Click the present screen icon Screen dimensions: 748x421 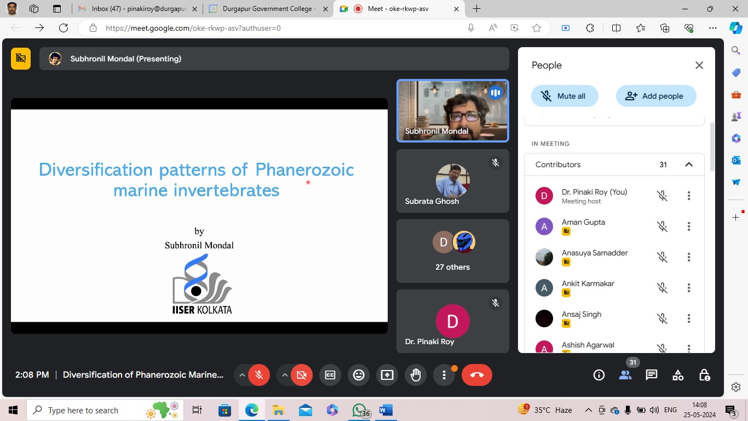click(387, 375)
